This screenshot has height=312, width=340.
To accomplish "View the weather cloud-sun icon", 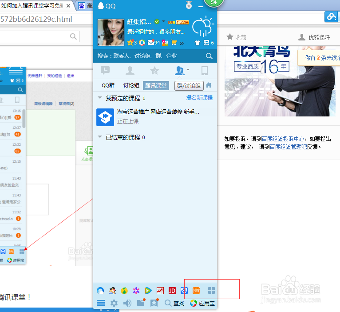I will click(203, 26).
